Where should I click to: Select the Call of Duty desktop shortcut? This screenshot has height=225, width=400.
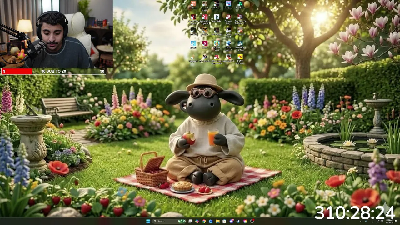tap(228, 32)
